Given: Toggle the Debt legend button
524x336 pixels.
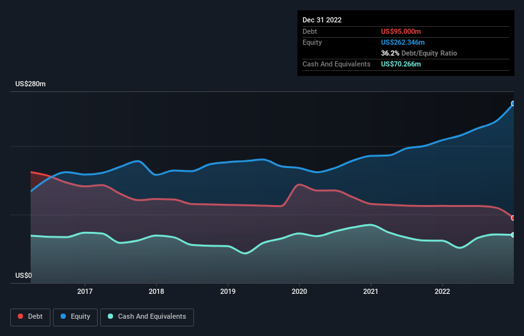Looking at the screenshot, I should pos(30,317).
